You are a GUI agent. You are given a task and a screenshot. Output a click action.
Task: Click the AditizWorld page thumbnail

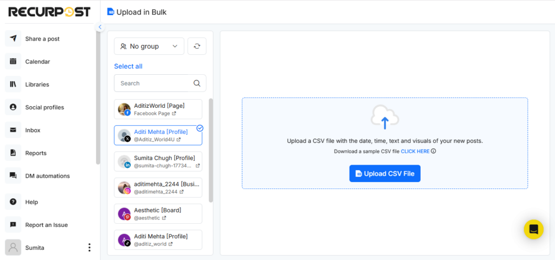[124, 109]
